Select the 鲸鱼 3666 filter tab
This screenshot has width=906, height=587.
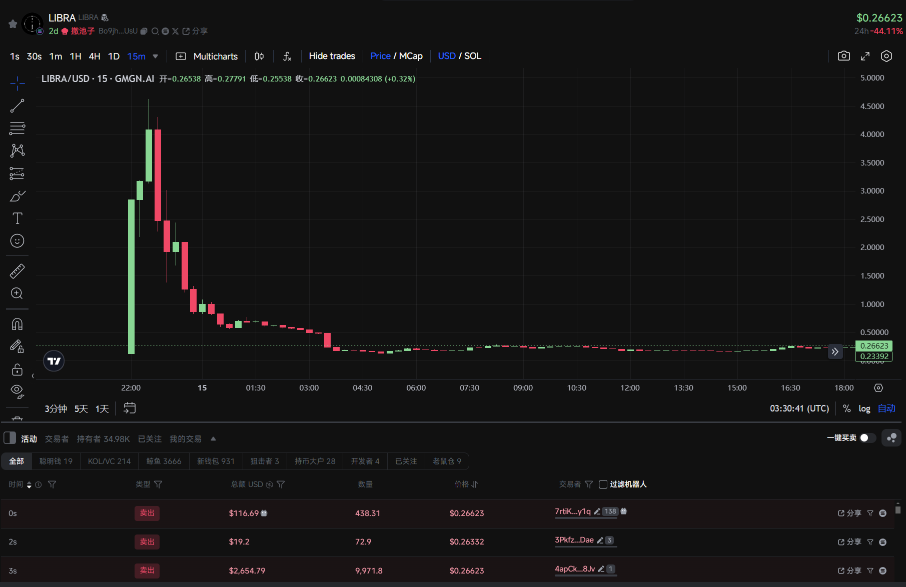click(x=164, y=461)
